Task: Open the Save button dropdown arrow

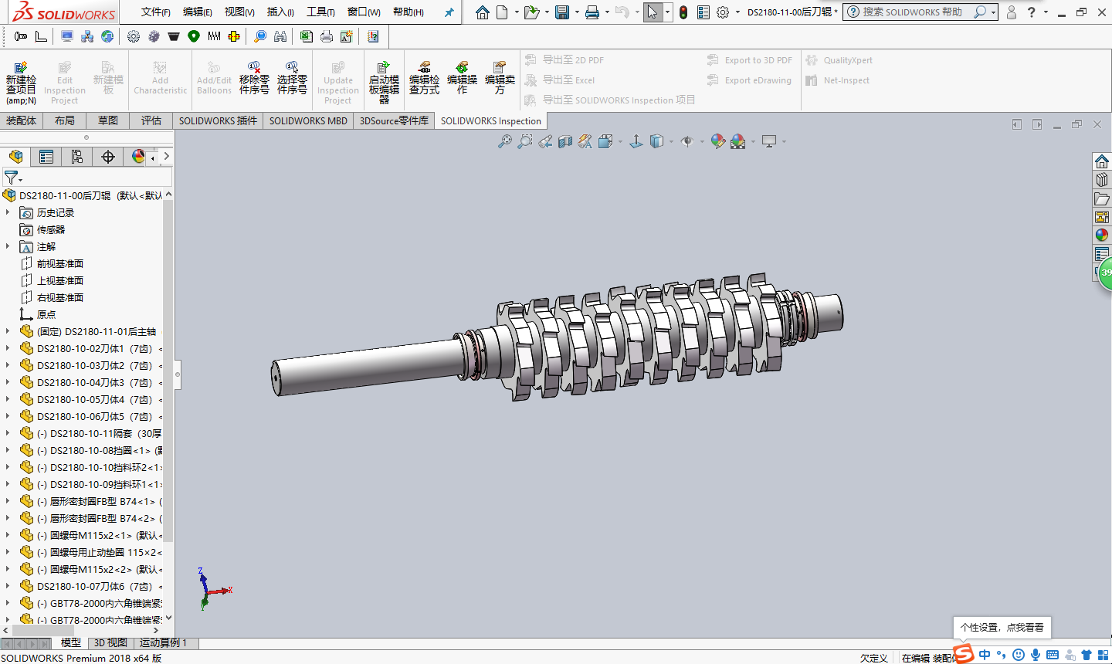Action: pyautogui.click(x=577, y=12)
